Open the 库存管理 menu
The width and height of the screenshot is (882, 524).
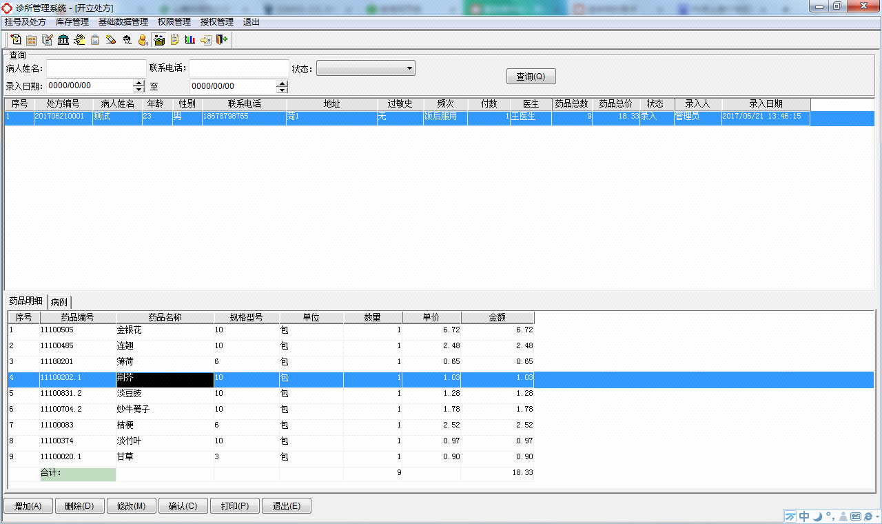[x=72, y=22]
